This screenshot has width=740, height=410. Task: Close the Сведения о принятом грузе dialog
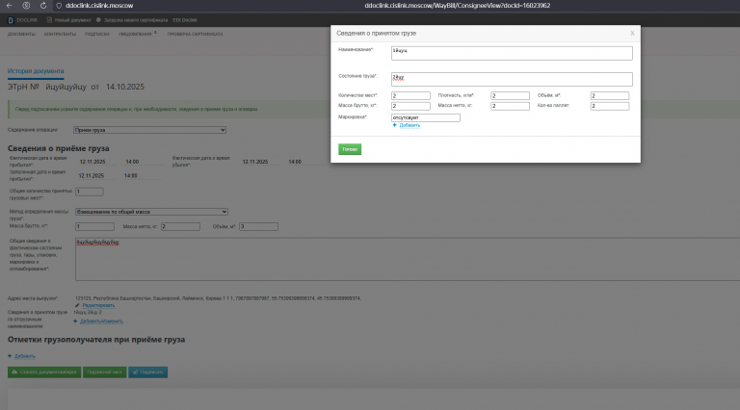[632, 33]
